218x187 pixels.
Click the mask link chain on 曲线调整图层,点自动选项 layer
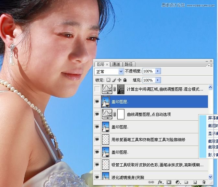click(x=115, y=114)
